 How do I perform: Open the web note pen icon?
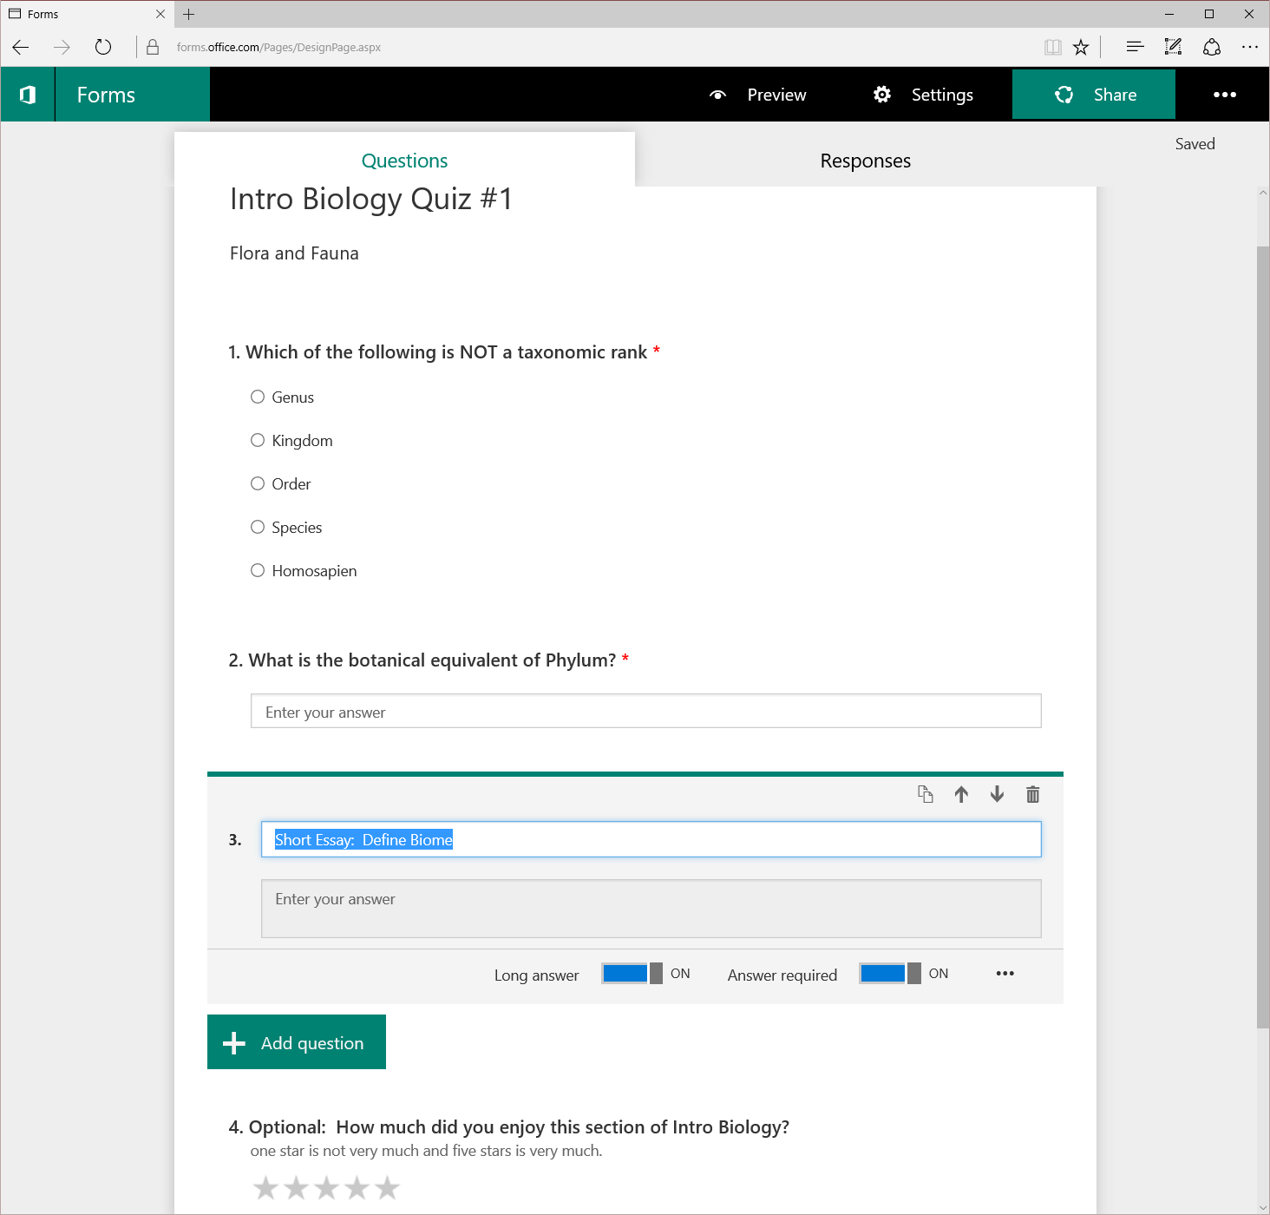coord(1173,48)
